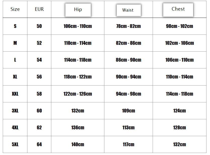This screenshot has width=210, height=155.
Task: Click EUR value 50 cell
Action: pos(39,26)
